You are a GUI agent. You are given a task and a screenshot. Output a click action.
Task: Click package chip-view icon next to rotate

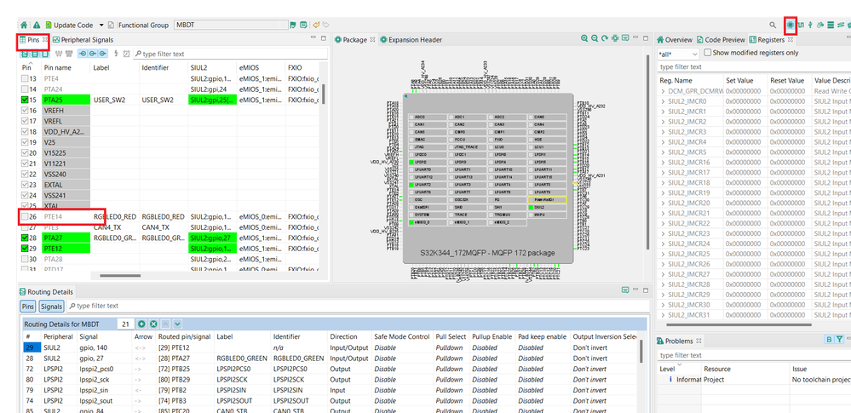615,38
